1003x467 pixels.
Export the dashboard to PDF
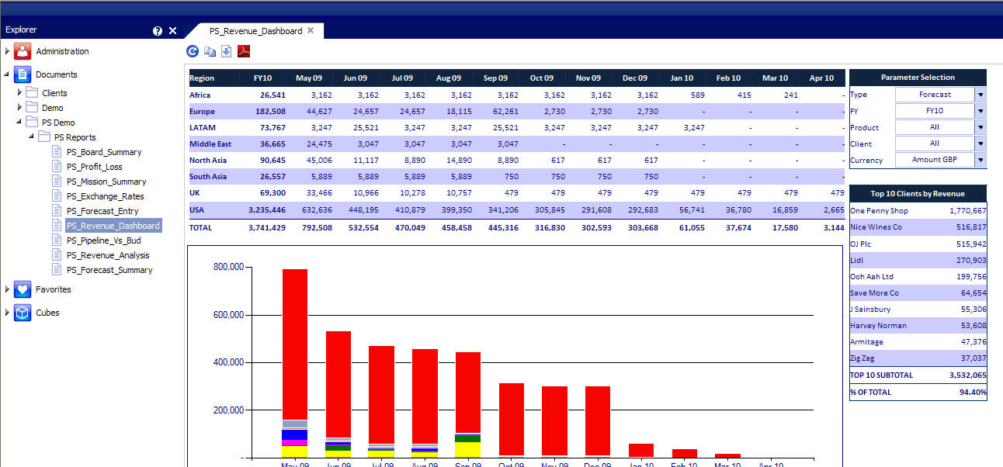[x=243, y=51]
